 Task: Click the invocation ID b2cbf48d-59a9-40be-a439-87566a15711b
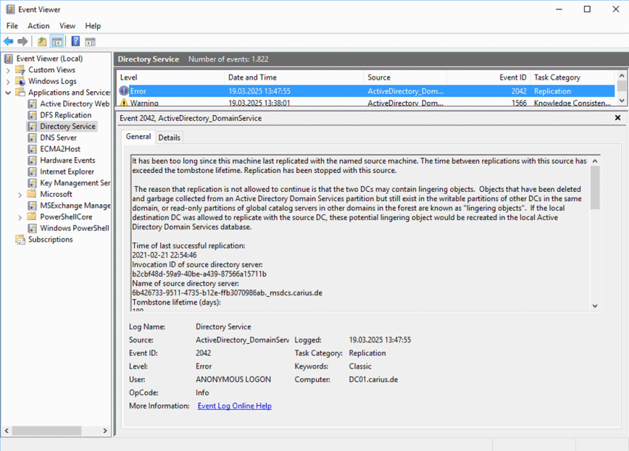(199, 274)
